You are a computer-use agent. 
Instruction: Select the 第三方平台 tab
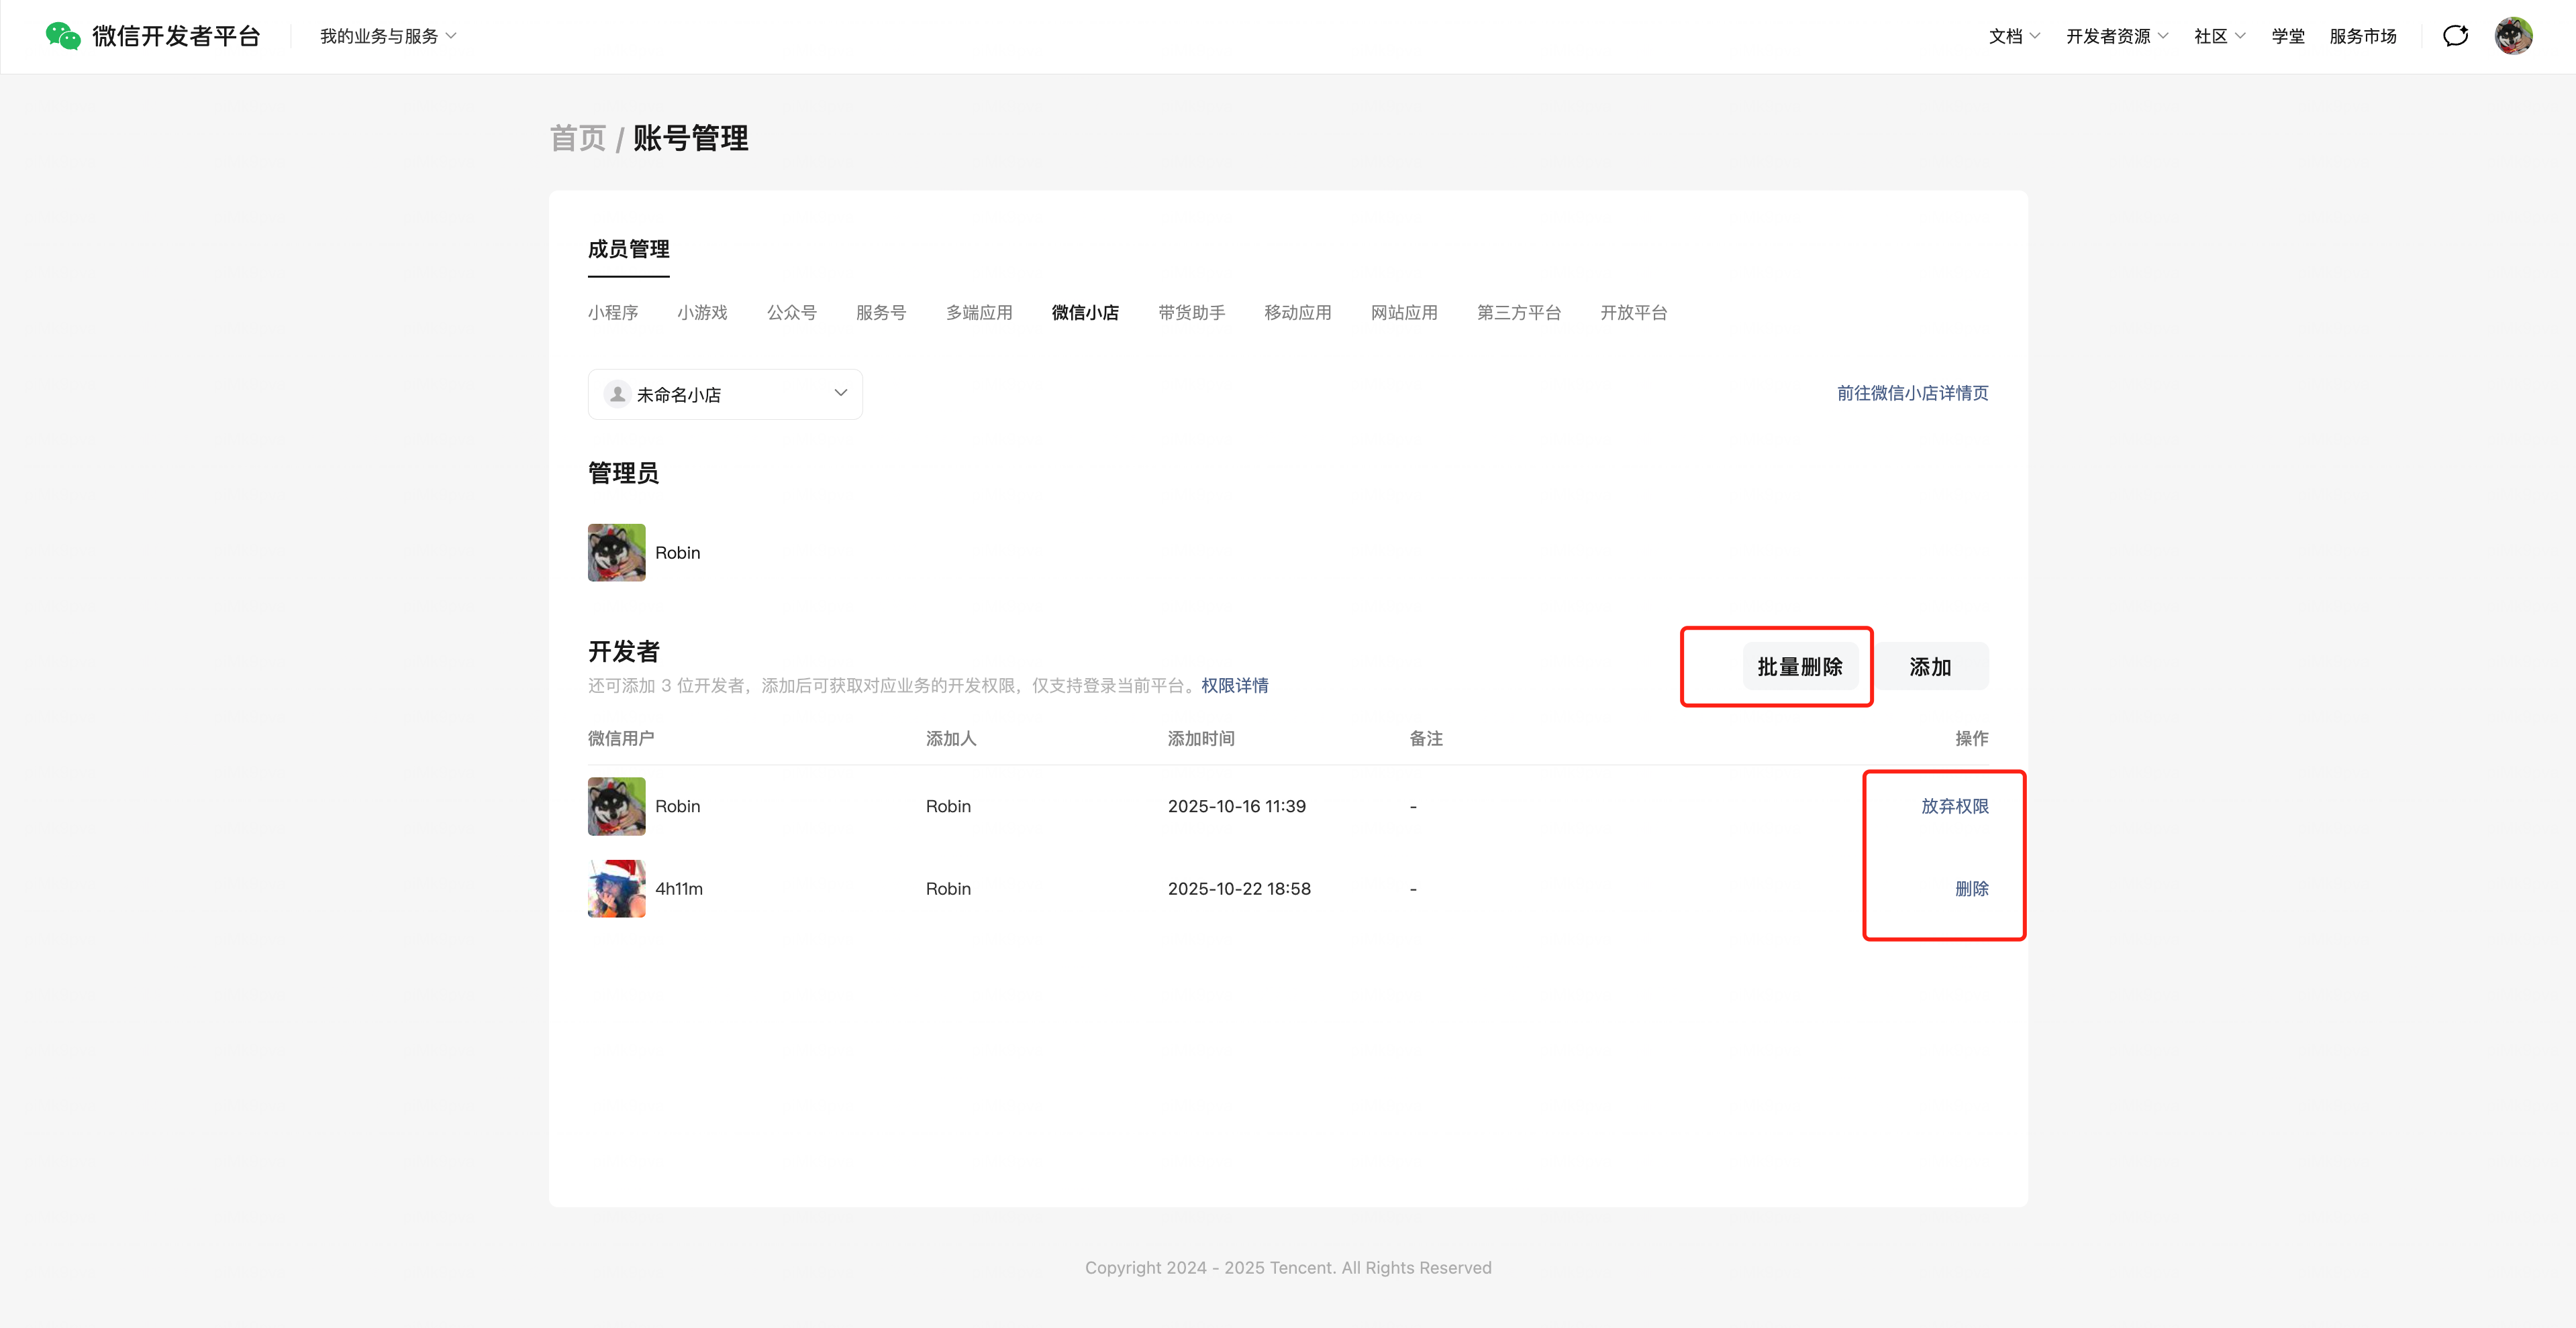(1518, 313)
